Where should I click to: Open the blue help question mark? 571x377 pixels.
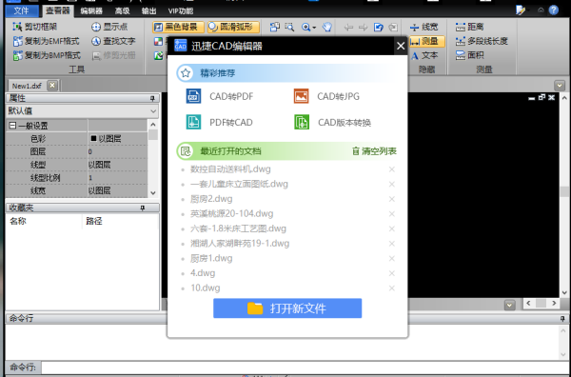554,10
